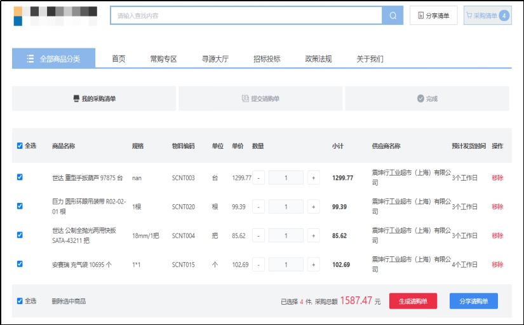This screenshot has height=325, width=524.
Task: Increase quantity for 世达 重型手扳葫芦
Action: (x=313, y=178)
